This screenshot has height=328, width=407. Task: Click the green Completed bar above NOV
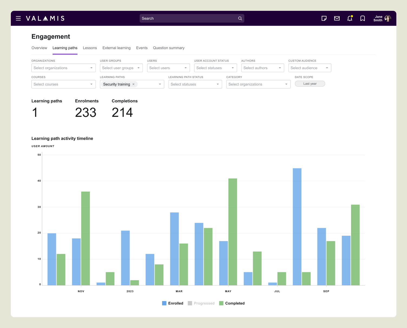point(86,238)
